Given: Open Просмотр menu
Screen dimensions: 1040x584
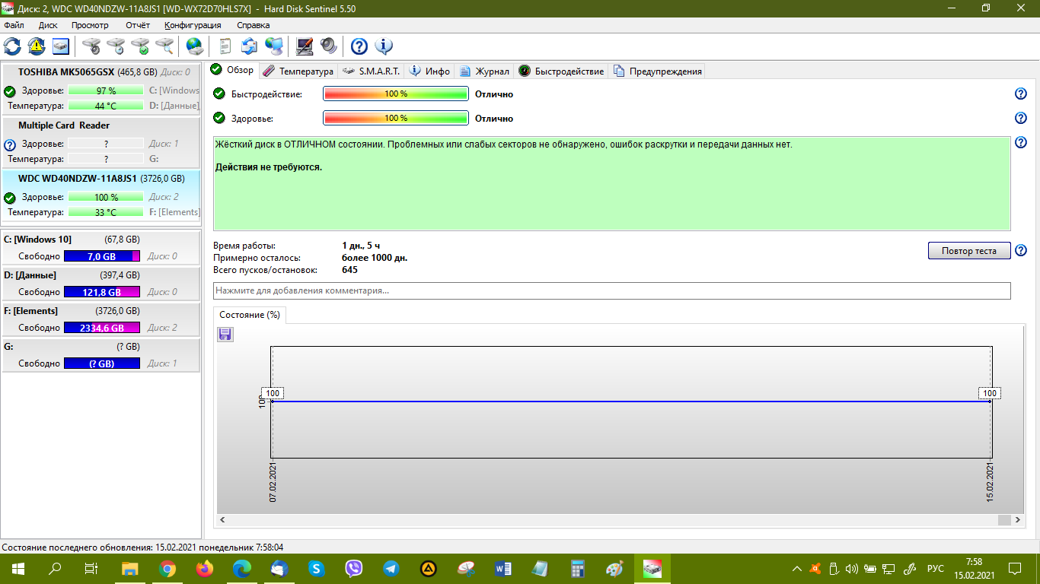Looking at the screenshot, I should (90, 25).
